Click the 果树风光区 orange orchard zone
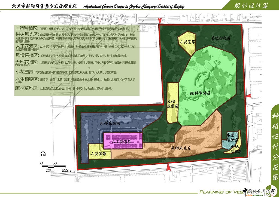Image resolution: width=279 pixels, height=197 pixels. (180, 149)
